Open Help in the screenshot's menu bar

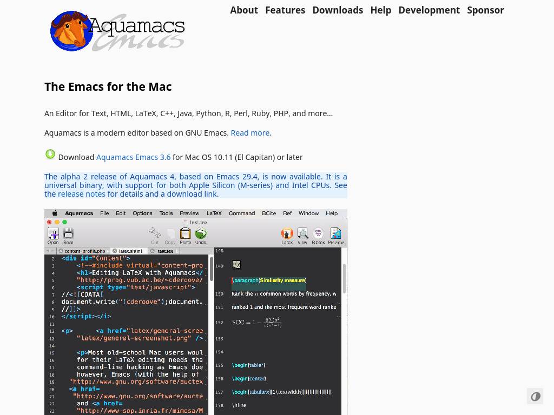(332, 213)
